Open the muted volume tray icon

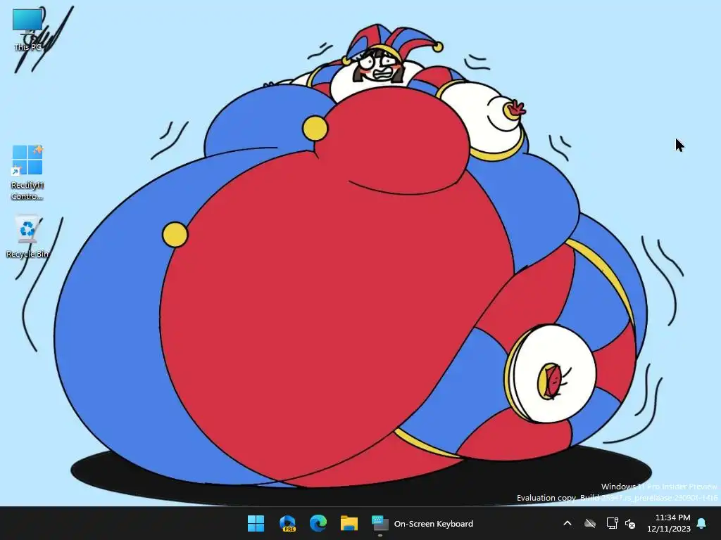(630, 523)
